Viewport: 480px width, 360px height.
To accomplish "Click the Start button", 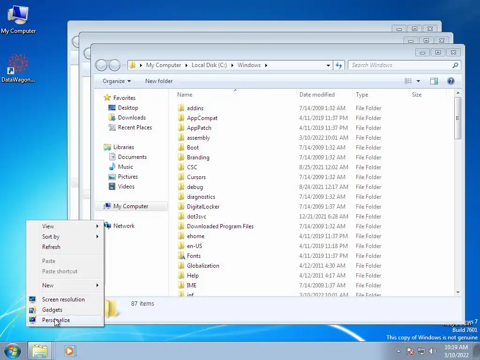I will coord(13,351).
